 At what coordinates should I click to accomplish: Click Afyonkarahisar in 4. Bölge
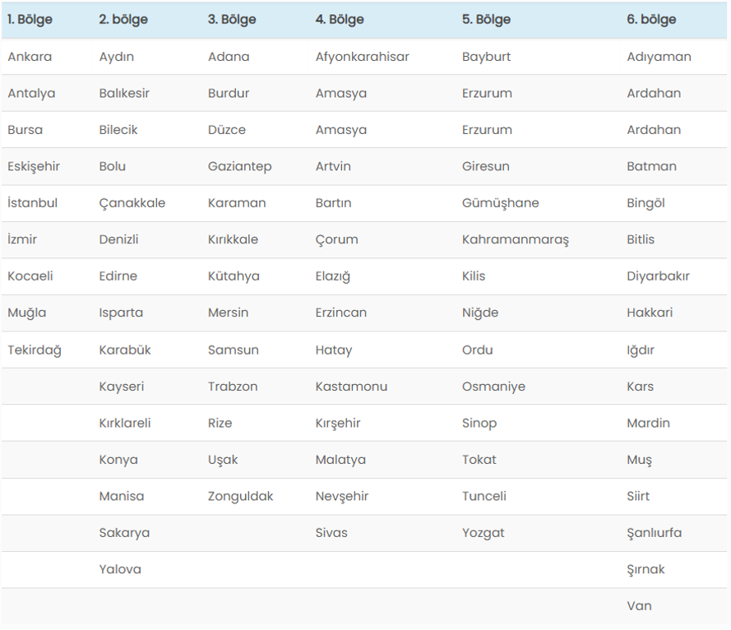[363, 57]
